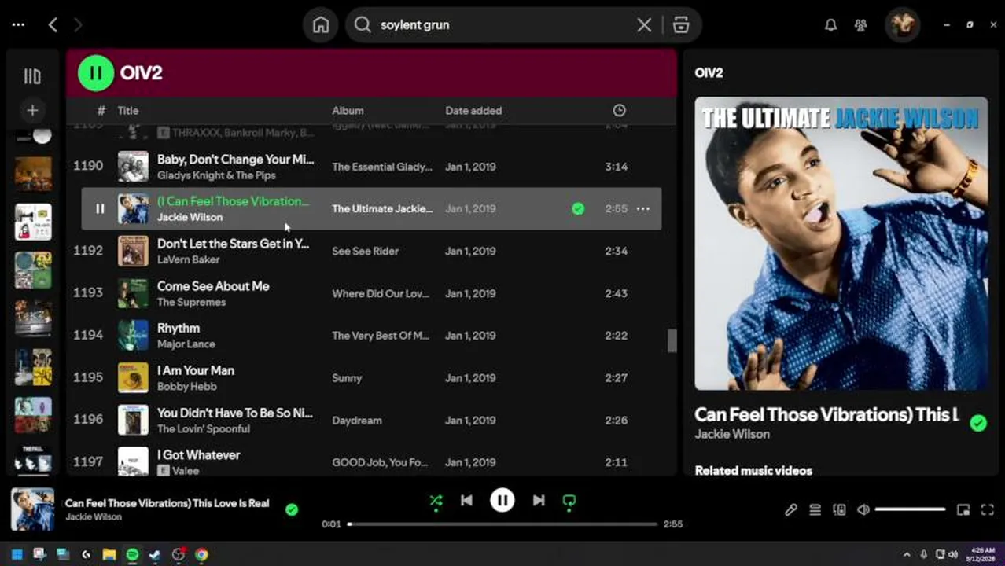Viewport: 1005px width, 566px height.
Task: Seek within the song progress bar
Action: (x=502, y=524)
